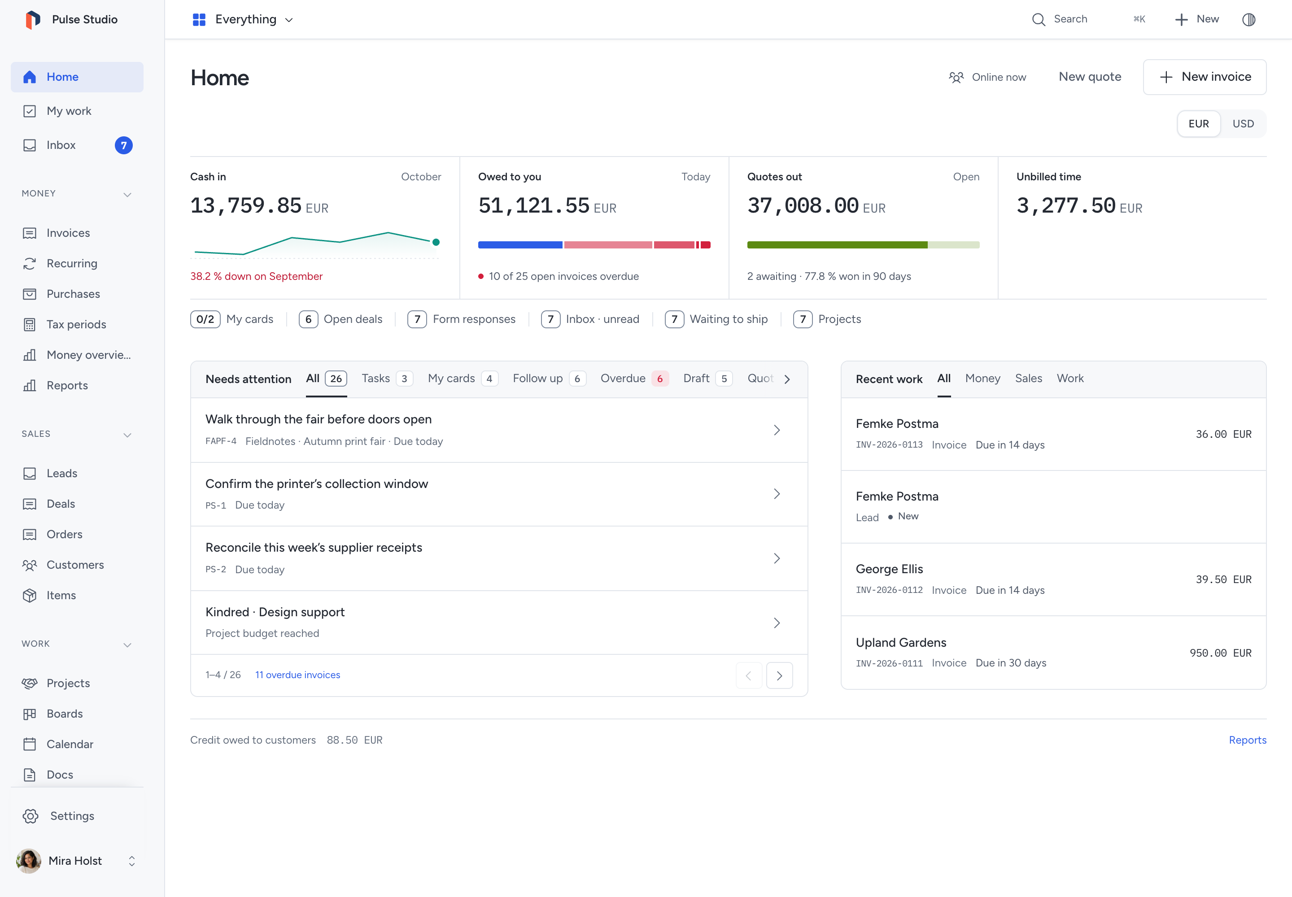Open Kindred · Design support row
The width and height of the screenshot is (1292, 897).
499,622
